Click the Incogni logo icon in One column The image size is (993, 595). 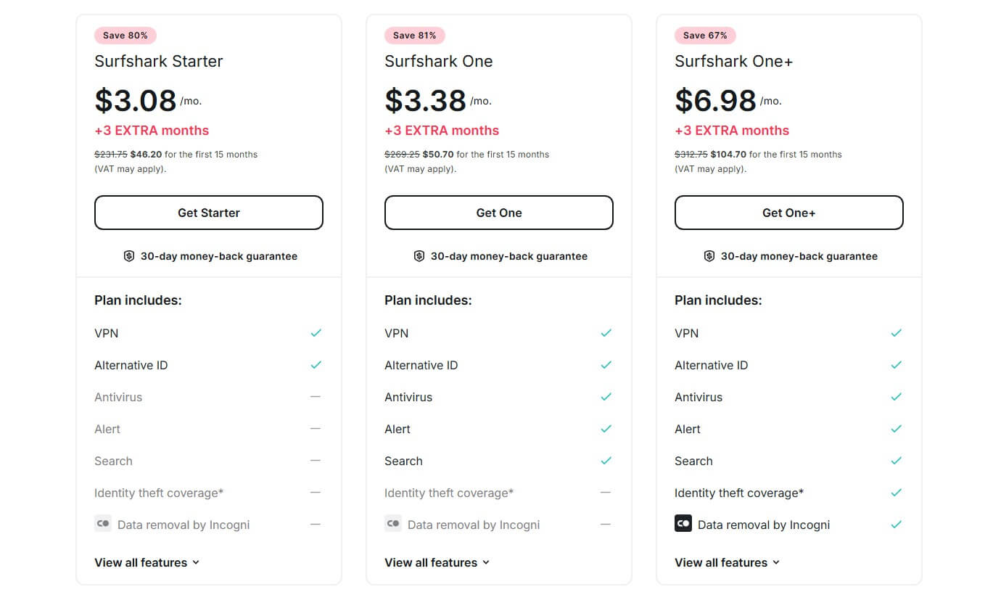(393, 523)
